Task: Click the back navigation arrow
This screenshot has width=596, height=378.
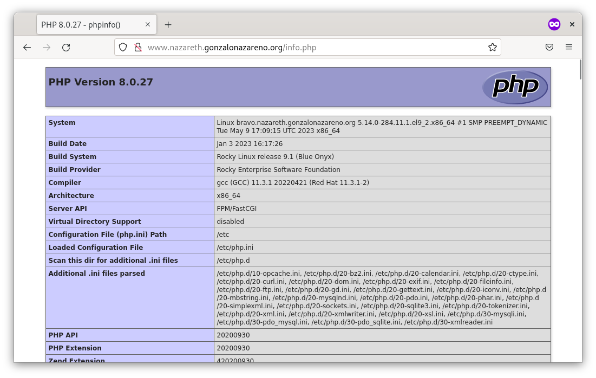Action: click(27, 48)
